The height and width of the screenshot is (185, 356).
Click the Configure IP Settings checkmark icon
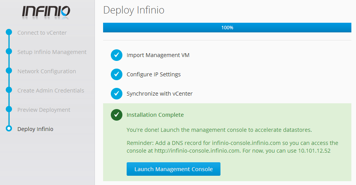117,74
